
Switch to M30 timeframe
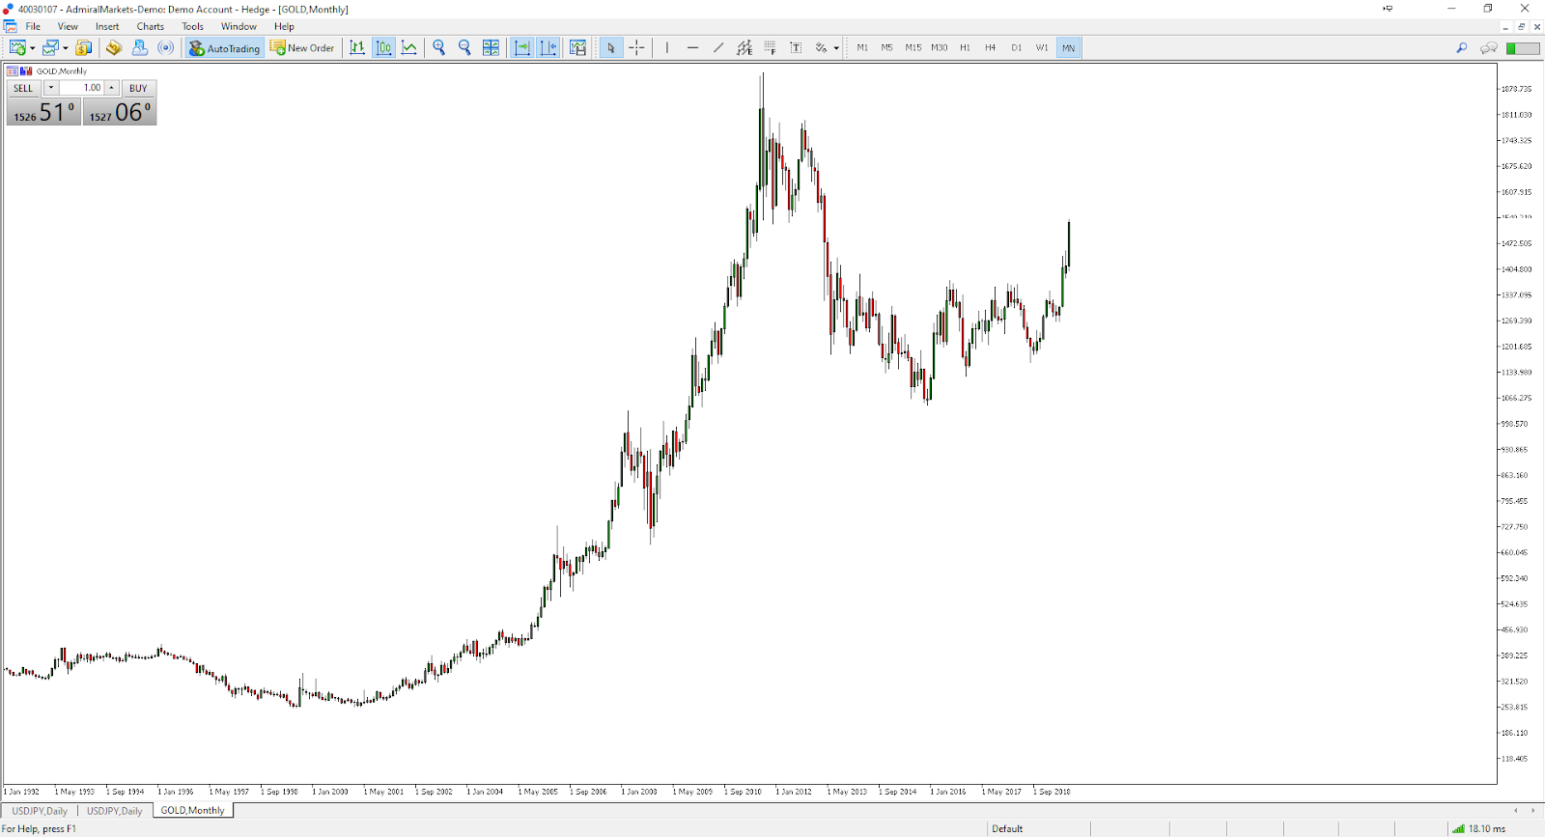click(939, 47)
